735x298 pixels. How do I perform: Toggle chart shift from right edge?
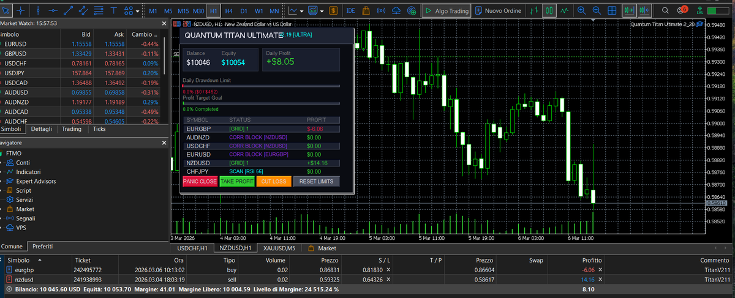(x=644, y=10)
